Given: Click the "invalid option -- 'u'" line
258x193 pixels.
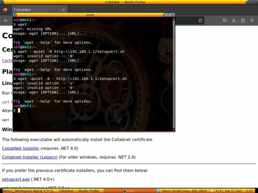Looking at the screenshot, I should (44, 83).
